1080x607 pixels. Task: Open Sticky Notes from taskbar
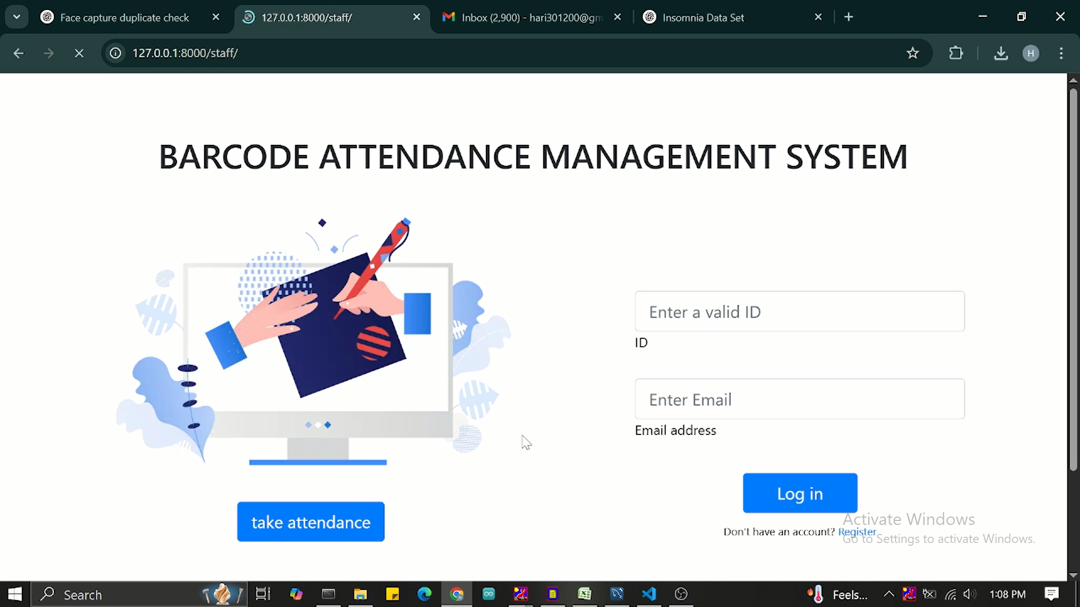(x=392, y=594)
